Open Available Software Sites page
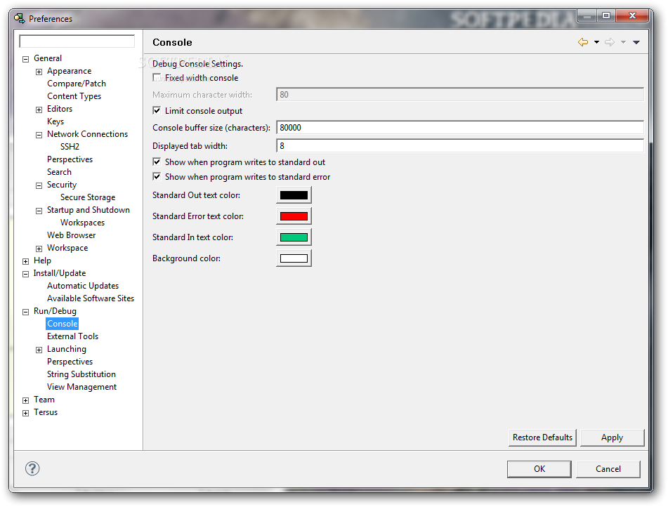This screenshot has height=507, width=668. click(91, 298)
